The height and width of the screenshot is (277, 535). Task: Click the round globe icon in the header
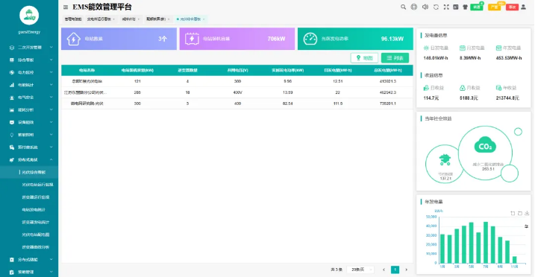coord(414,7)
